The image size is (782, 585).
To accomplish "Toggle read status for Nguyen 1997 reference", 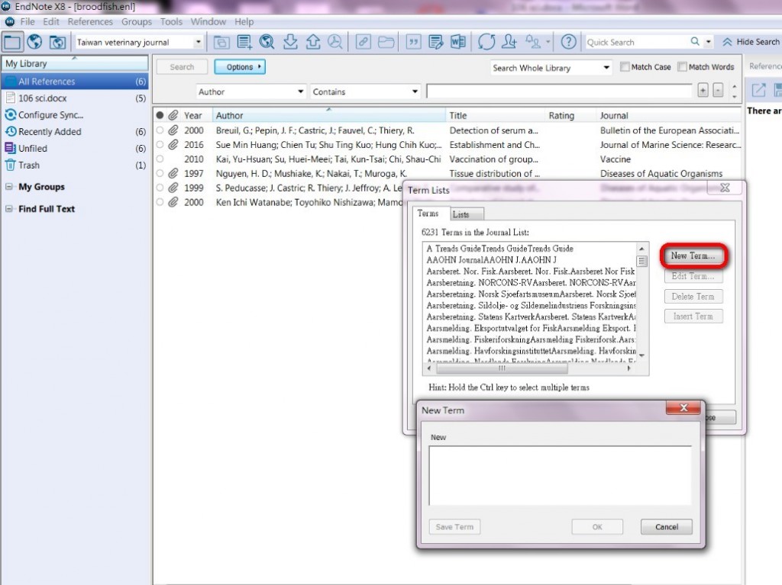I will pos(160,173).
